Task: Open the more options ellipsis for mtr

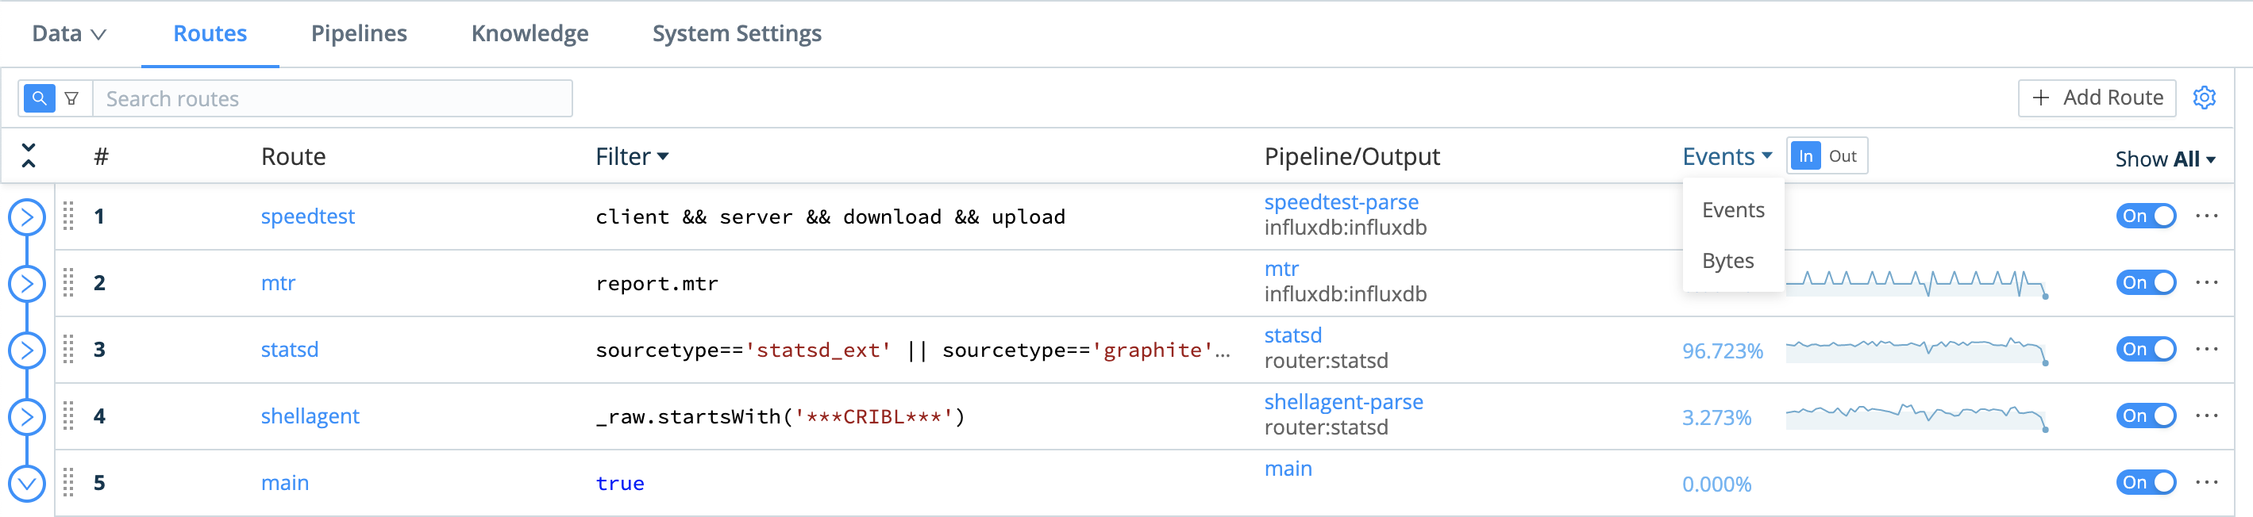Action: click(2207, 282)
